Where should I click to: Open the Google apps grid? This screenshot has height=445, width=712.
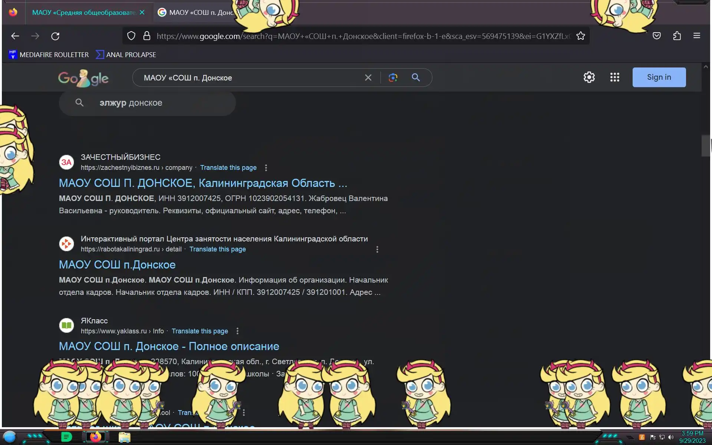(x=614, y=77)
